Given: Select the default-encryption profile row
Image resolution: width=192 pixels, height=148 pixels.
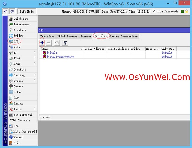Looking at the screenshot, I should click(115, 57).
